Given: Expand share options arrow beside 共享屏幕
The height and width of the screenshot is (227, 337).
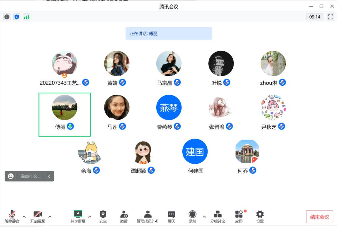Looking at the screenshot, I should tap(90, 216).
